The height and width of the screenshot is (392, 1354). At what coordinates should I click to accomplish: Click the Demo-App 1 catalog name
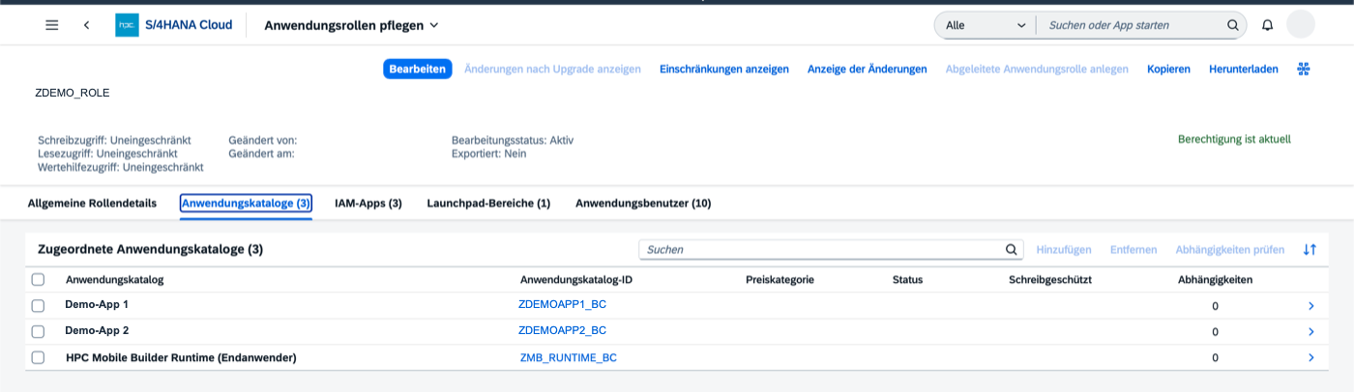point(97,304)
